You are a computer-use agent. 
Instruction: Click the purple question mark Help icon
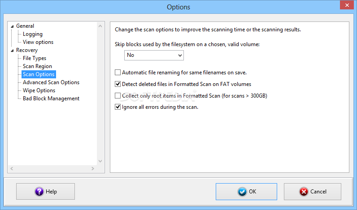tap(39, 192)
